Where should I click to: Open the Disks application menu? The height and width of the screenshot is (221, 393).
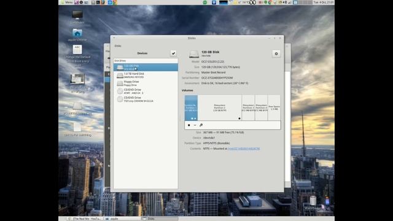pyautogui.click(x=118, y=46)
